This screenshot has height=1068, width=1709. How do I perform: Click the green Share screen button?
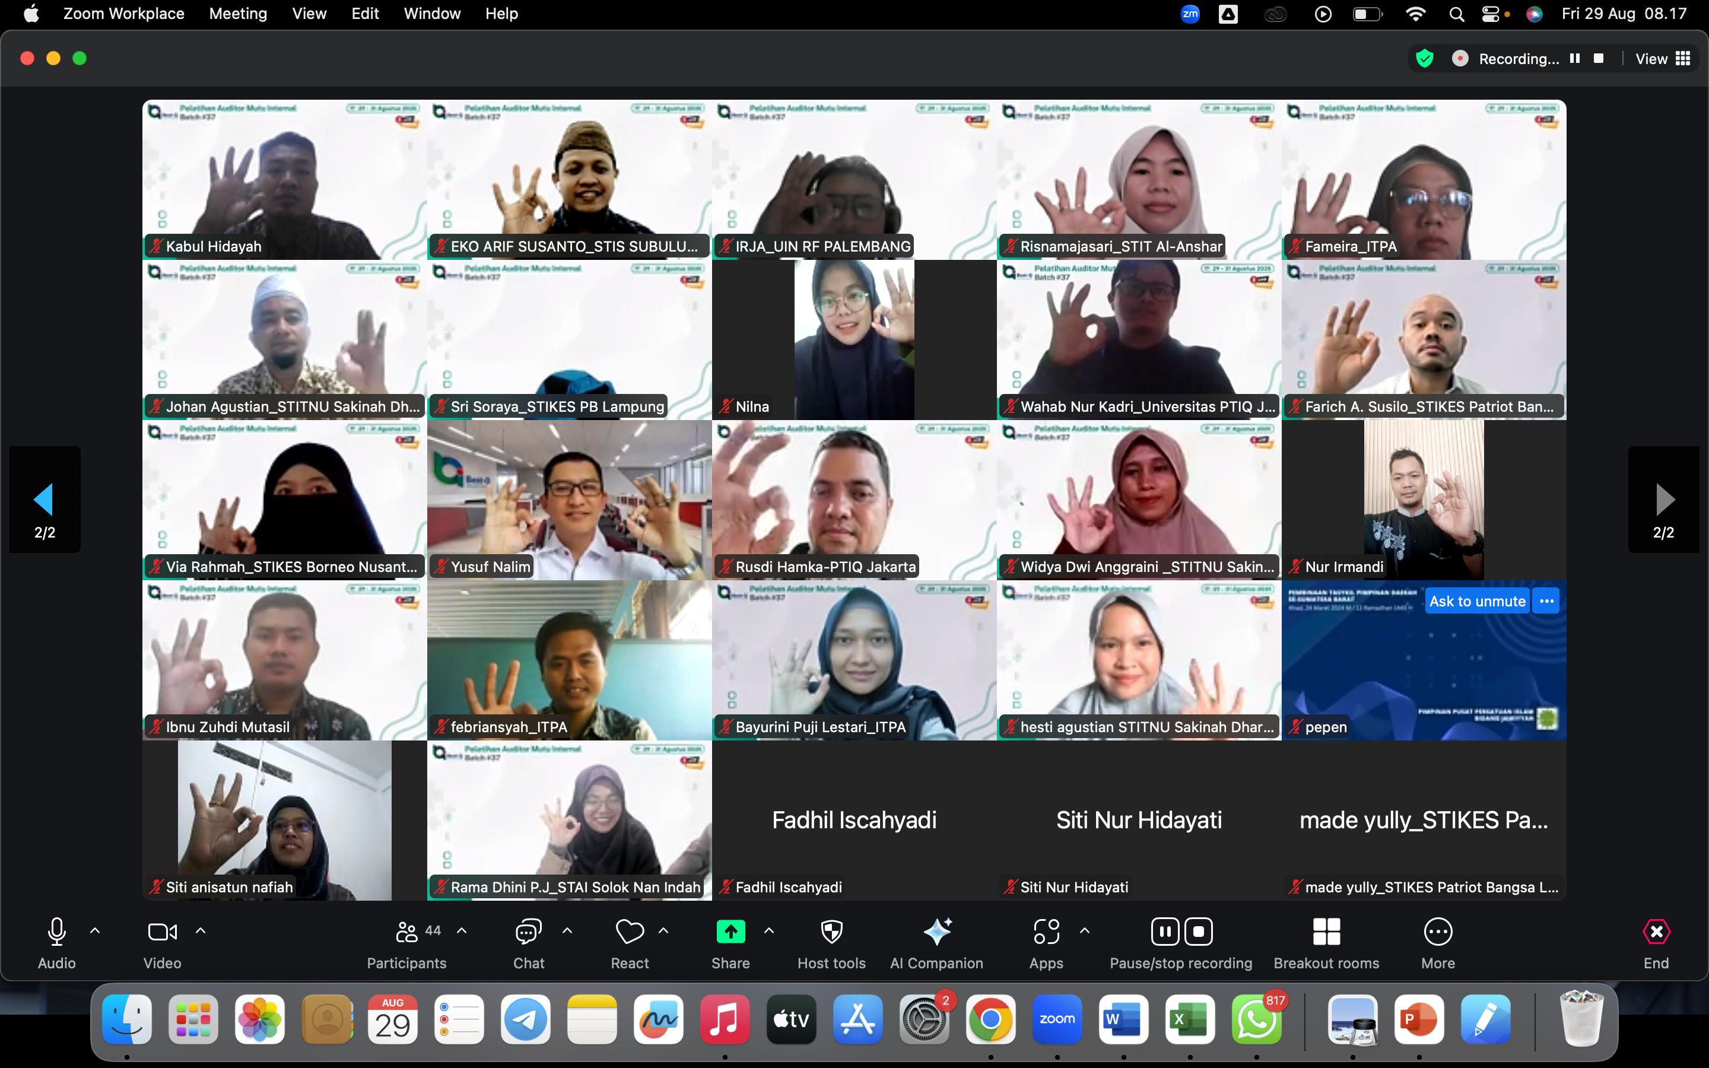coord(731,932)
